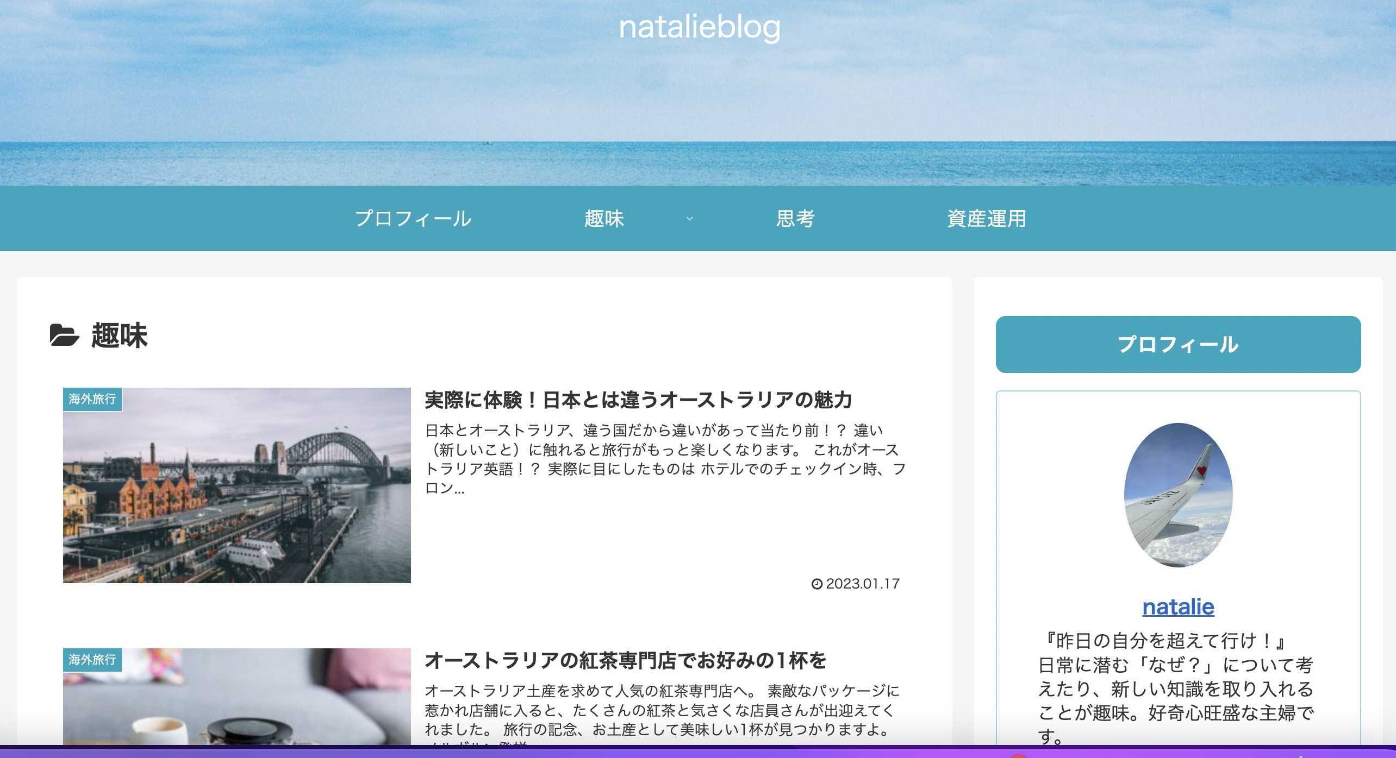
Task: Click the natalieblog site title
Action: (x=699, y=27)
